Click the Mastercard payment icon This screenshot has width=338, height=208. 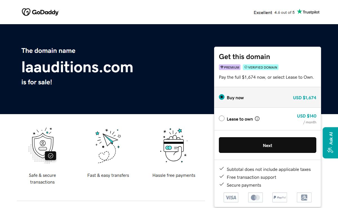pyautogui.click(x=255, y=198)
